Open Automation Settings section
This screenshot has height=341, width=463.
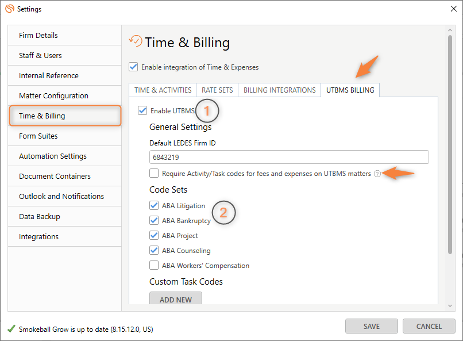(x=65, y=156)
